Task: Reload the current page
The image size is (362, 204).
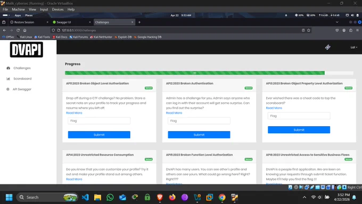Action: [x=18, y=30]
